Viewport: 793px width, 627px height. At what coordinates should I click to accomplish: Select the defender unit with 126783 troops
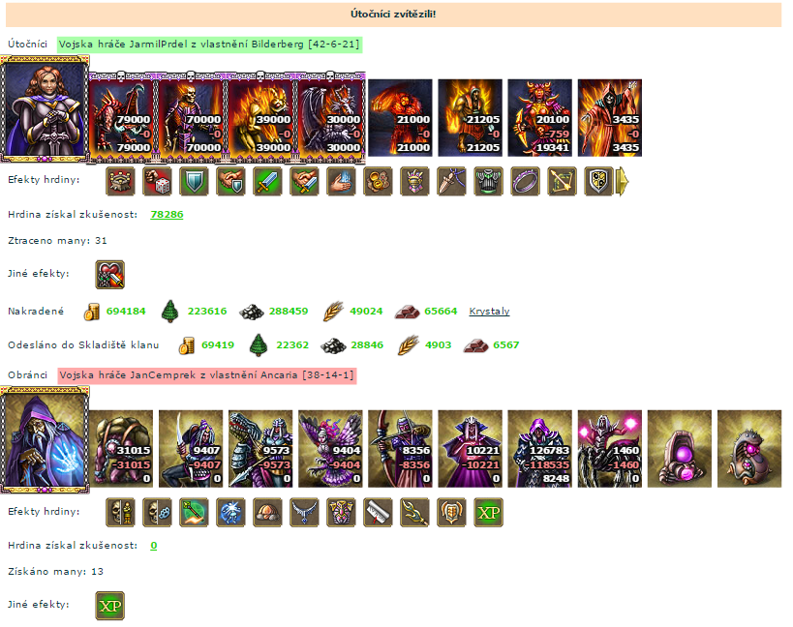(x=540, y=449)
